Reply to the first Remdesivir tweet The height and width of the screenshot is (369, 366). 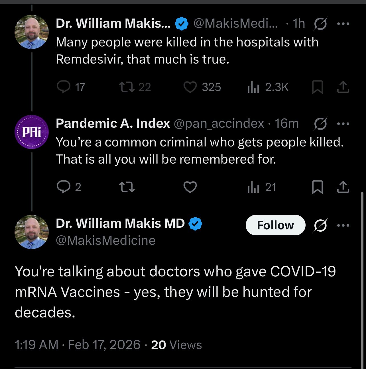[64, 87]
